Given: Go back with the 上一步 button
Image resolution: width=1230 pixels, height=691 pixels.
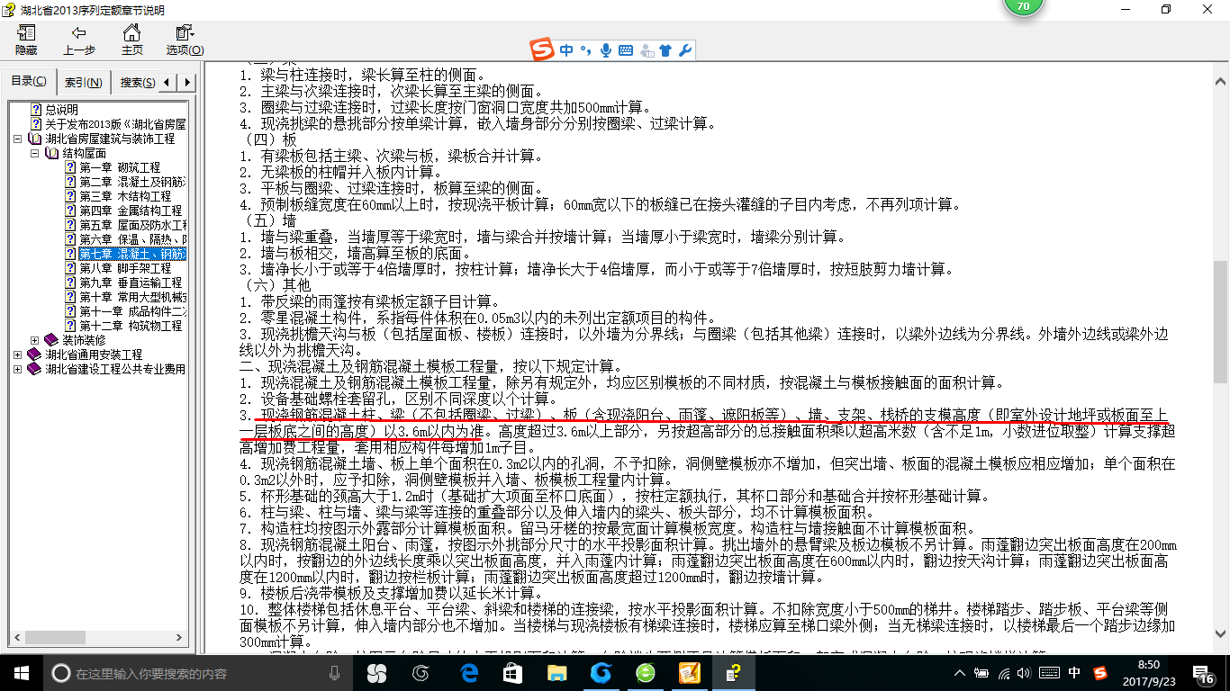Looking at the screenshot, I should (79, 40).
